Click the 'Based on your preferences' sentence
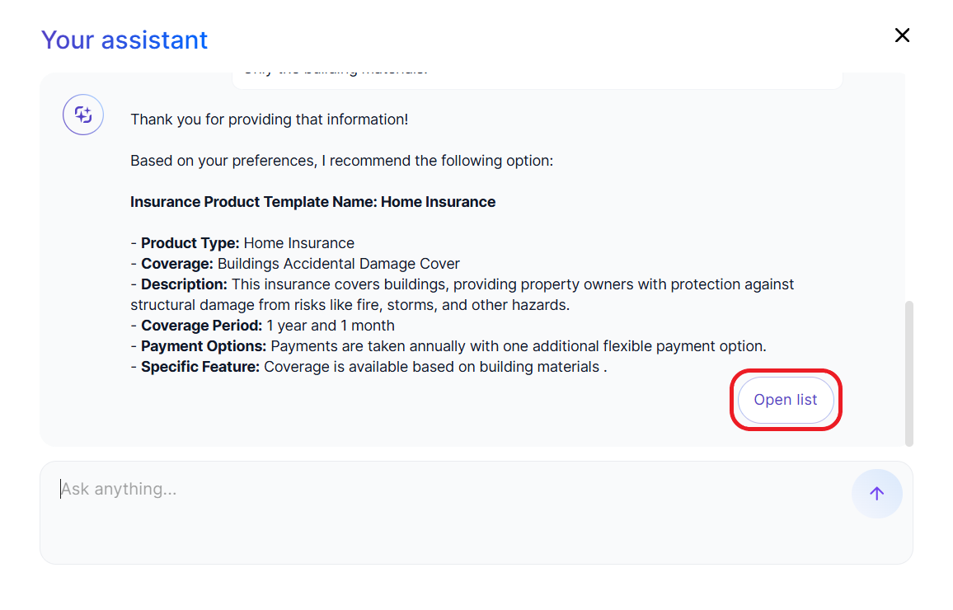The width and height of the screenshot is (953, 610). click(x=341, y=161)
